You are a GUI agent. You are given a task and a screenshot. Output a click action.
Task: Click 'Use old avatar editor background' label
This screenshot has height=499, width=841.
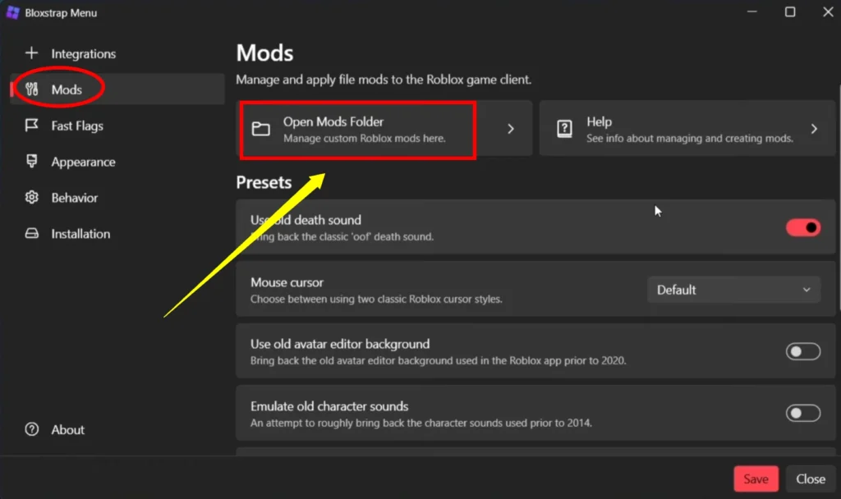coord(340,344)
